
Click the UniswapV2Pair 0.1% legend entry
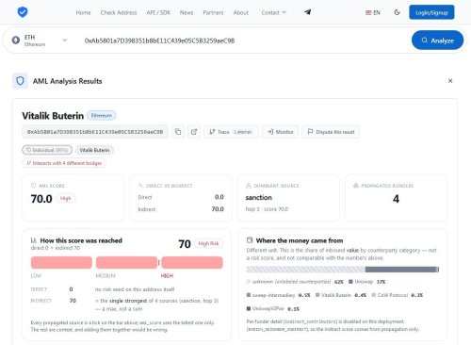[x=273, y=308]
